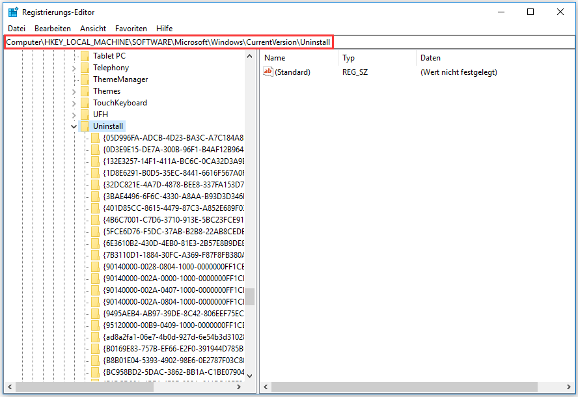Select the ThemeManager key label
578x397 pixels.
point(120,79)
